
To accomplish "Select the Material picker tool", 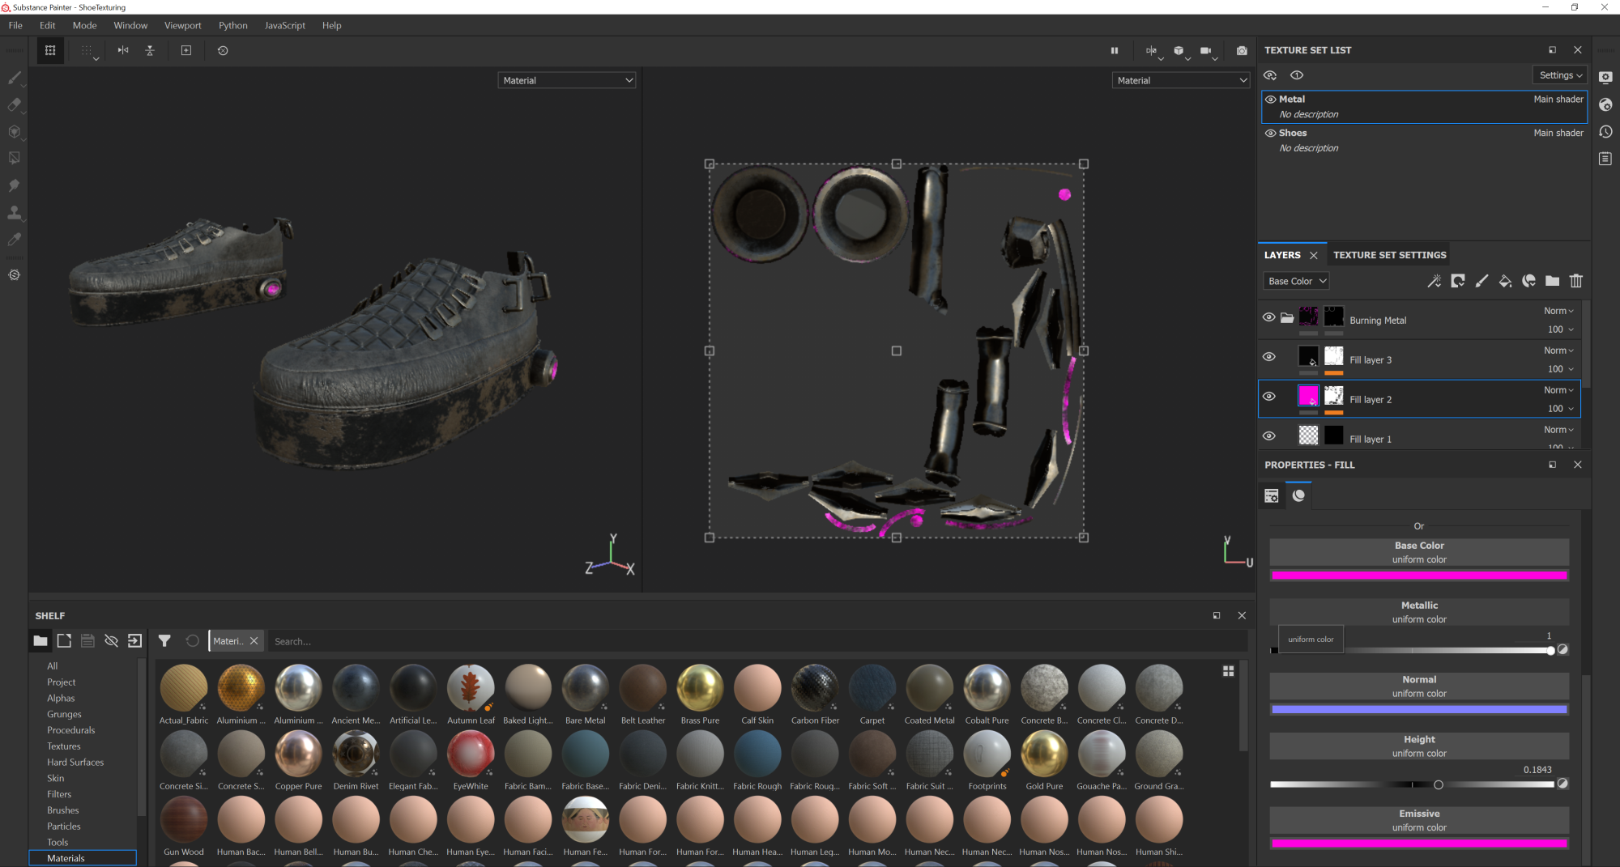I will coord(14,240).
